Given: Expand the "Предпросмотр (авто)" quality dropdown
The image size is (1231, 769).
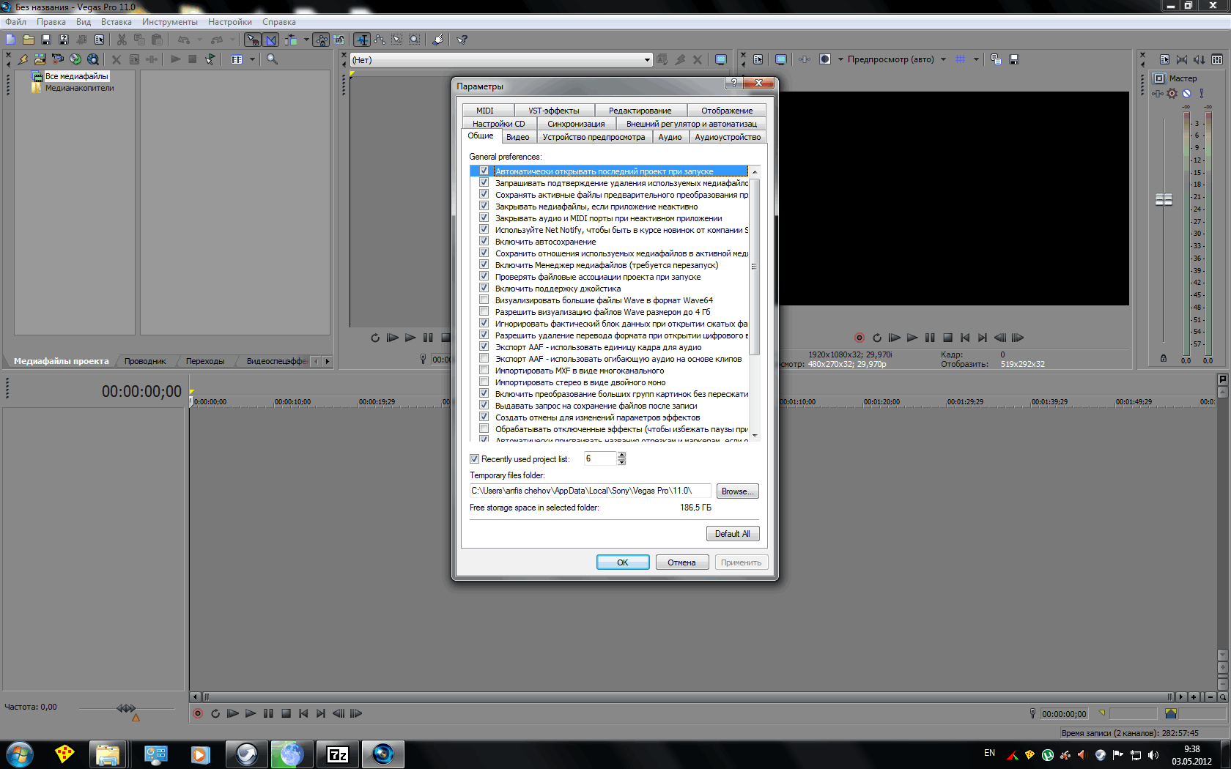Looking at the screenshot, I should pyautogui.click(x=943, y=59).
